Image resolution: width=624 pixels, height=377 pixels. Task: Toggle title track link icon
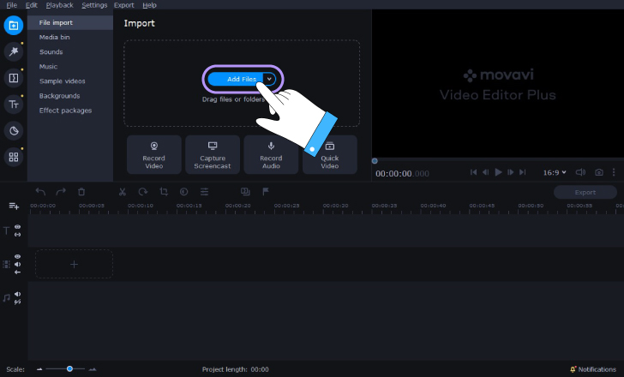tap(17, 235)
